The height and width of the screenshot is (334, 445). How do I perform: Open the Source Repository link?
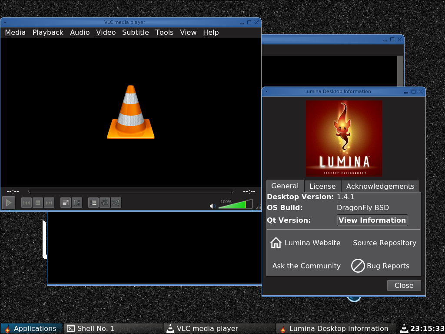385,243
